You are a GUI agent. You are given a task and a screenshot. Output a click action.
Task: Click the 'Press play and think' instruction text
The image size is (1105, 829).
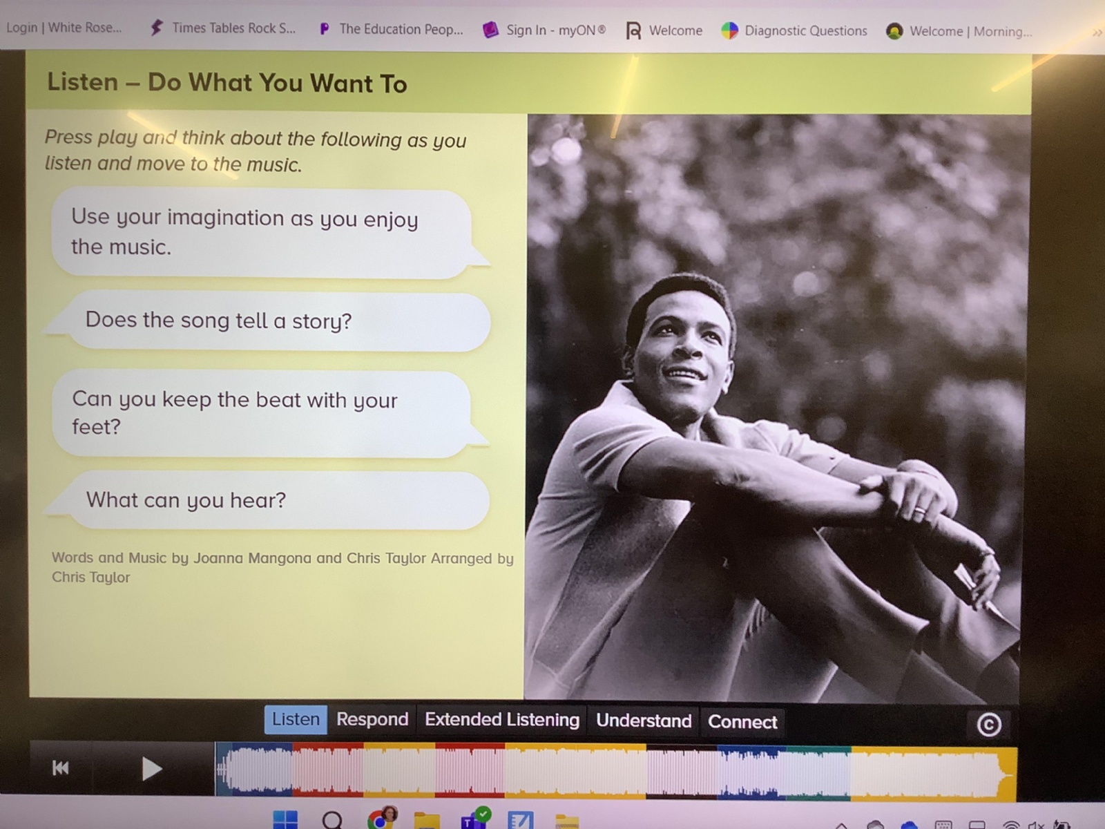[256, 151]
